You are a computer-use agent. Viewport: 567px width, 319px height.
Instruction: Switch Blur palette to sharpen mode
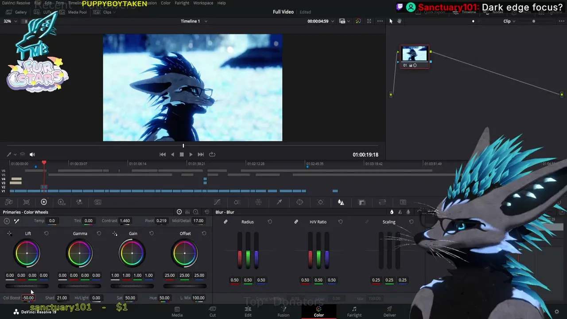click(400, 212)
